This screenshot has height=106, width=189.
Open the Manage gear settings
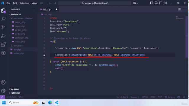(x=3, y=91)
